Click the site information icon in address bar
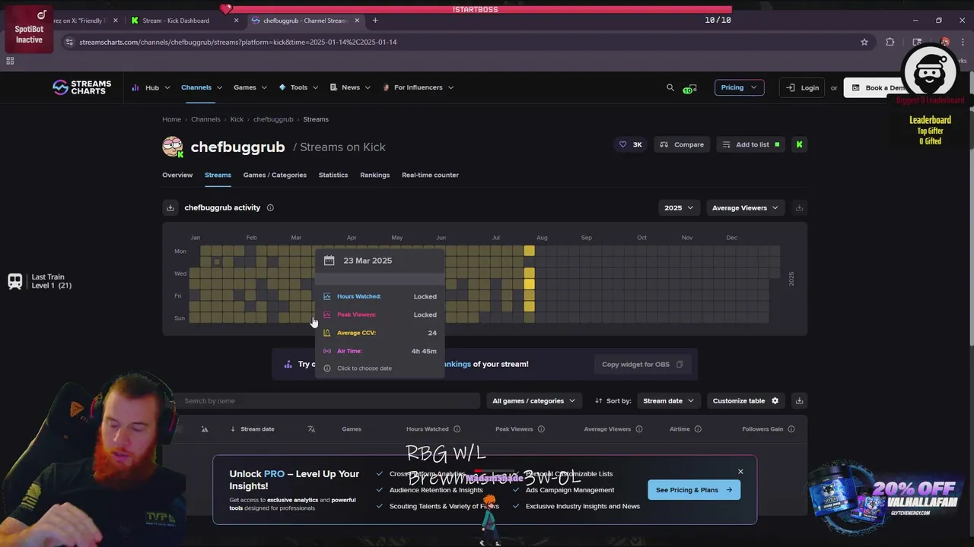974x547 pixels. (x=69, y=42)
